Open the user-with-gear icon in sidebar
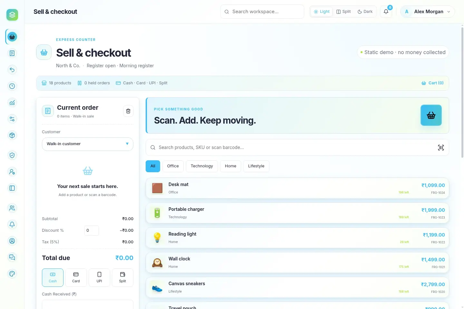Image resolution: width=464 pixels, height=309 pixels. (x=12, y=172)
